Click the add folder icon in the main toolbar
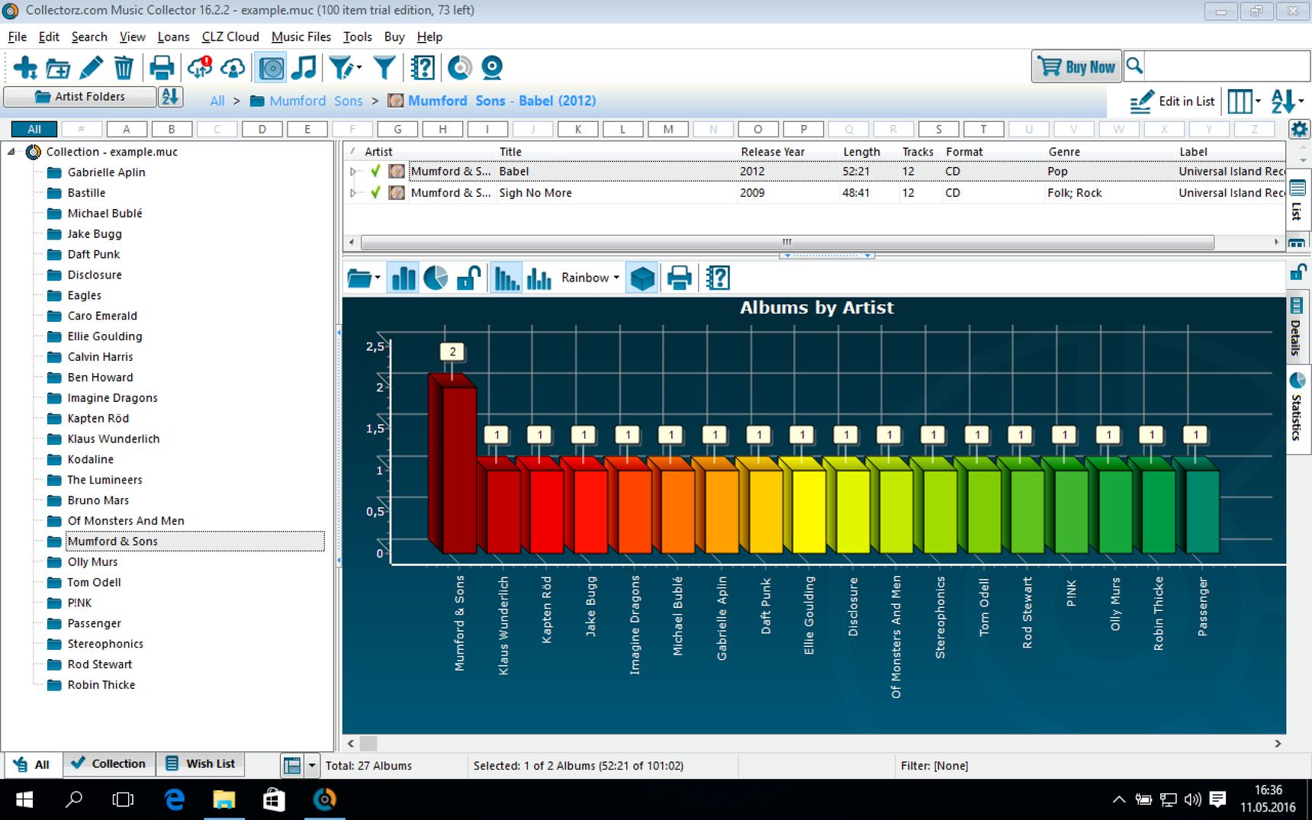The width and height of the screenshot is (1312, 820). 58,68
